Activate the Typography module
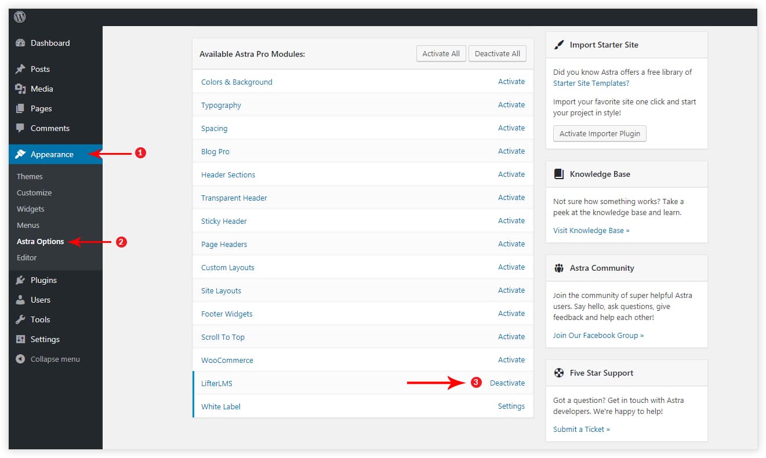This screenshot has width=766, height=458. point(511,105)
